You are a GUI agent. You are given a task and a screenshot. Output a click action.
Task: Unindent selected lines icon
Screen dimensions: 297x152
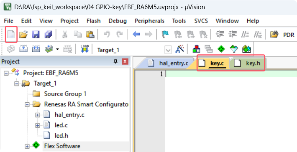click(x=233, y=35)
